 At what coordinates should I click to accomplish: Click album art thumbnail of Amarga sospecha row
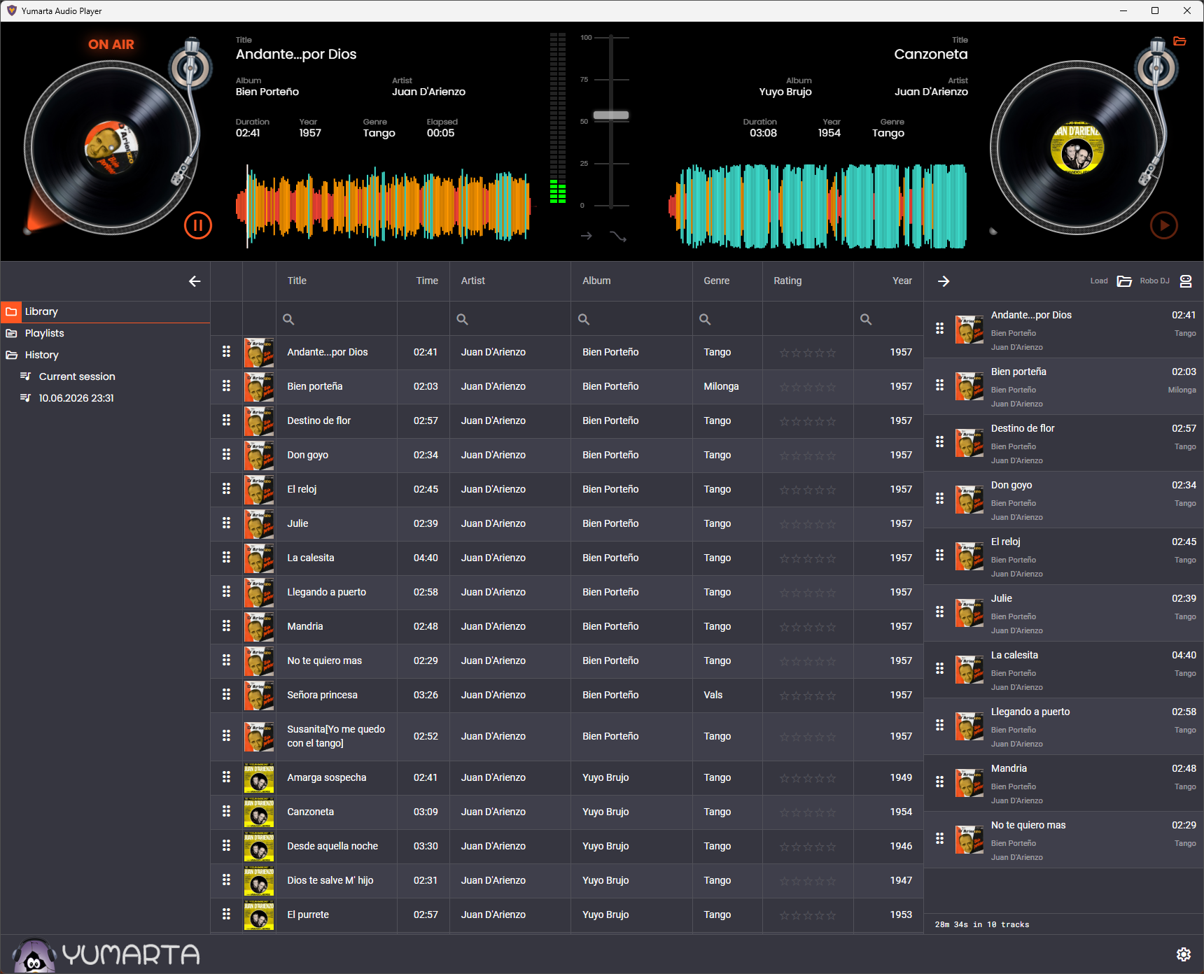259,777
